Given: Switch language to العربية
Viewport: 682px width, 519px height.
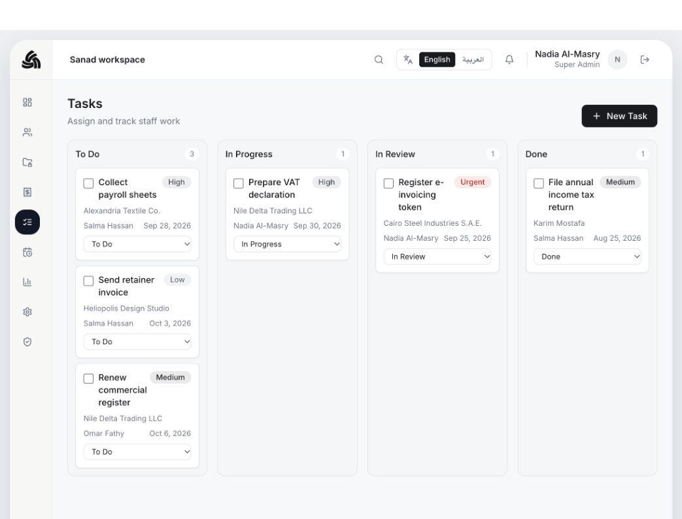Looking at the screenshot, I should (x=473, y=60).
